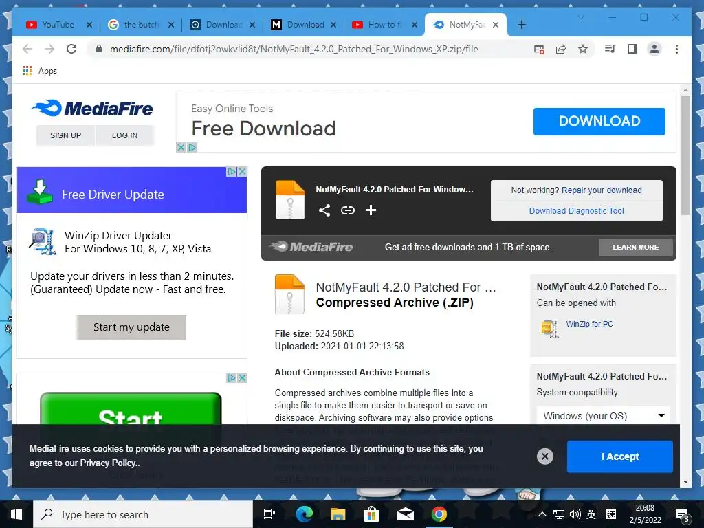Click the padlock site info icon
The width and height of the screenshot is (704, 528).
[x=99, y=49]
